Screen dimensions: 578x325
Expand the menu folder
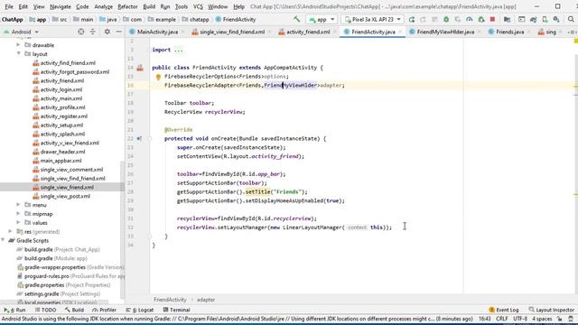[18, 205]
